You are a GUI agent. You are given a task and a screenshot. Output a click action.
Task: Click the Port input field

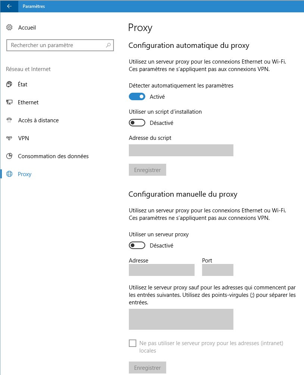[217, 270]
